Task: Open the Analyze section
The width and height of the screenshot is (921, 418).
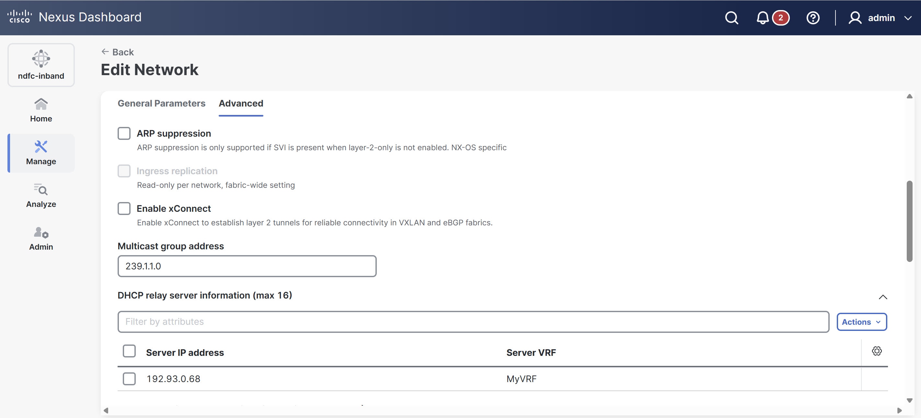Action: pos(41,196)
